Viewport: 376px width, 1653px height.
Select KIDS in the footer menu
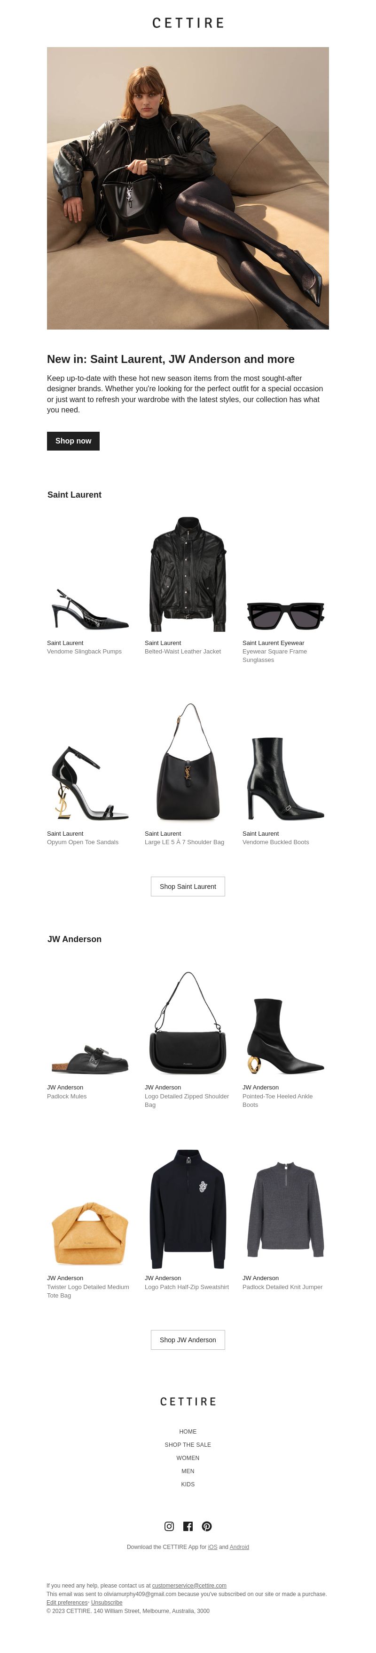pyautogui.click(x=188, y=1484)
